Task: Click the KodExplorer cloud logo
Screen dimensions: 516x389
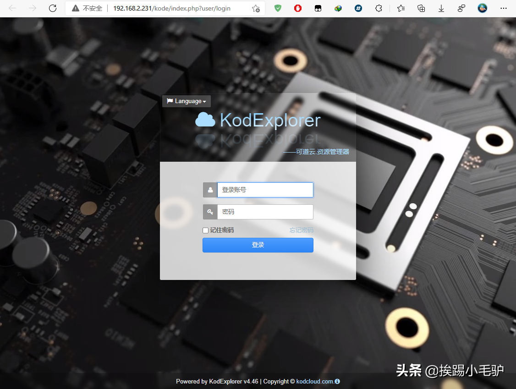Action: pos(205,120)
